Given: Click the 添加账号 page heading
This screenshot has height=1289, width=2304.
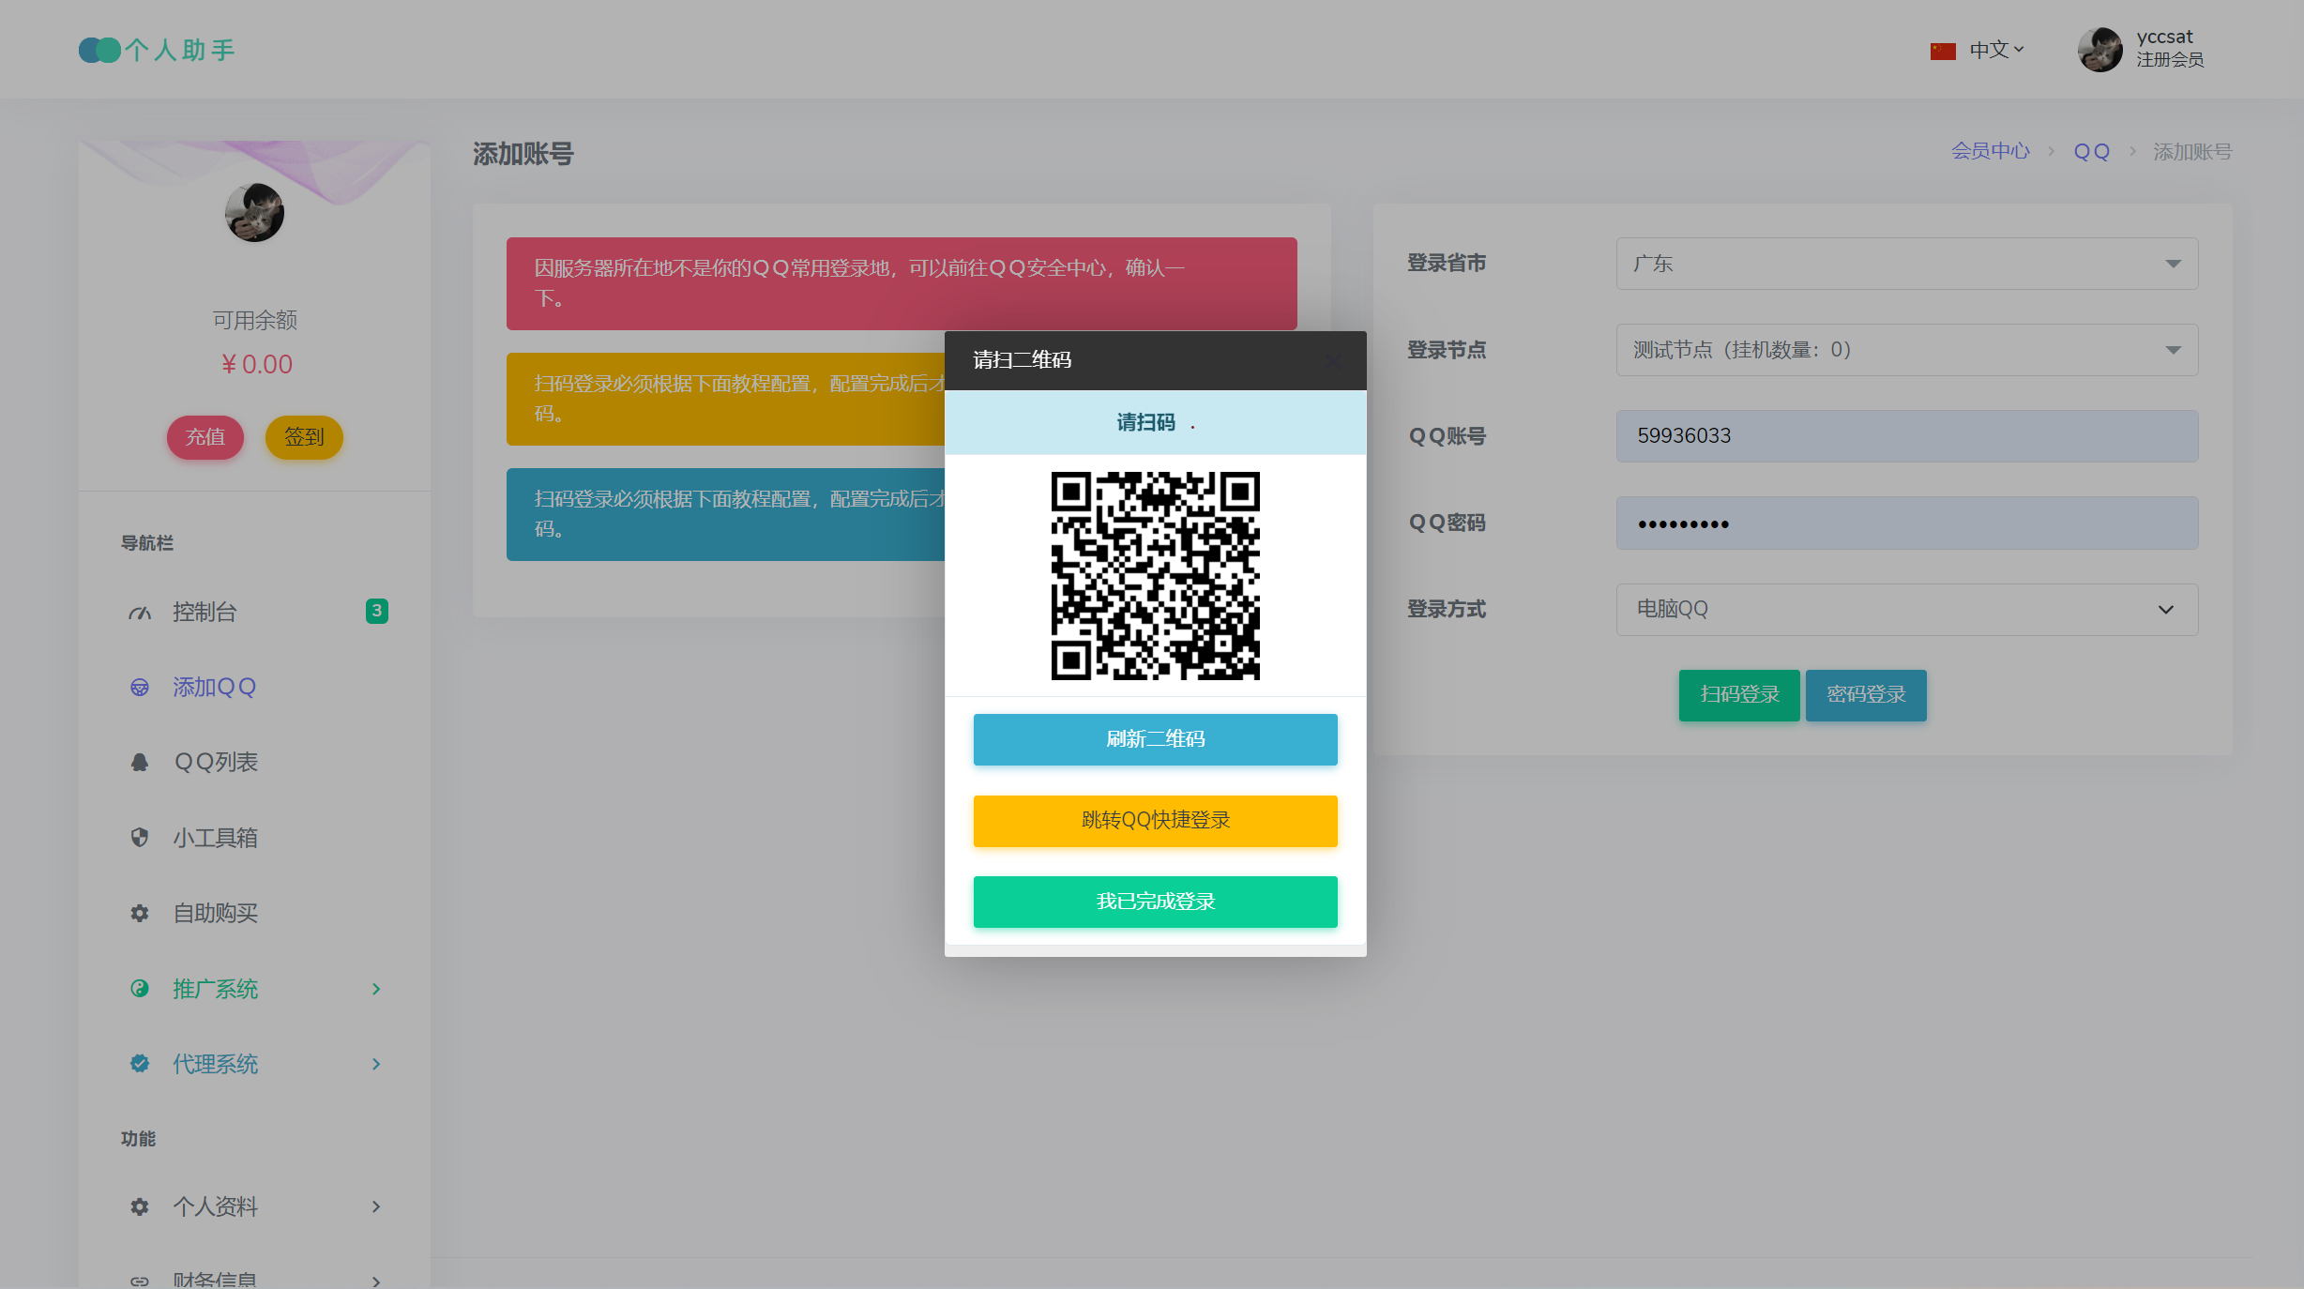Looking at the screenshot, I should point(523,154).
